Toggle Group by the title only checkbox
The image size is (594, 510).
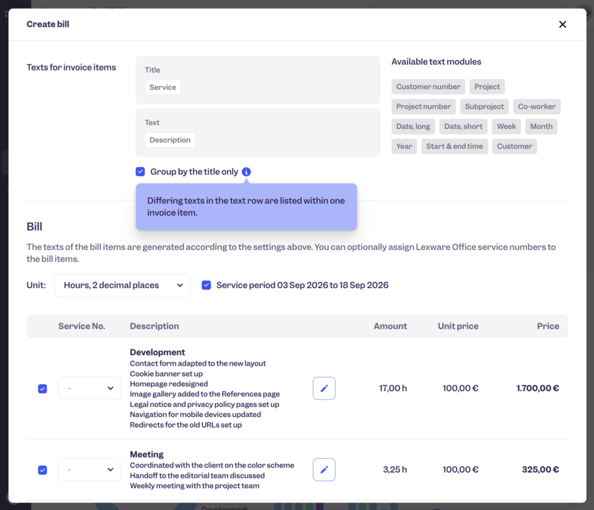click(x=140, y=172)
